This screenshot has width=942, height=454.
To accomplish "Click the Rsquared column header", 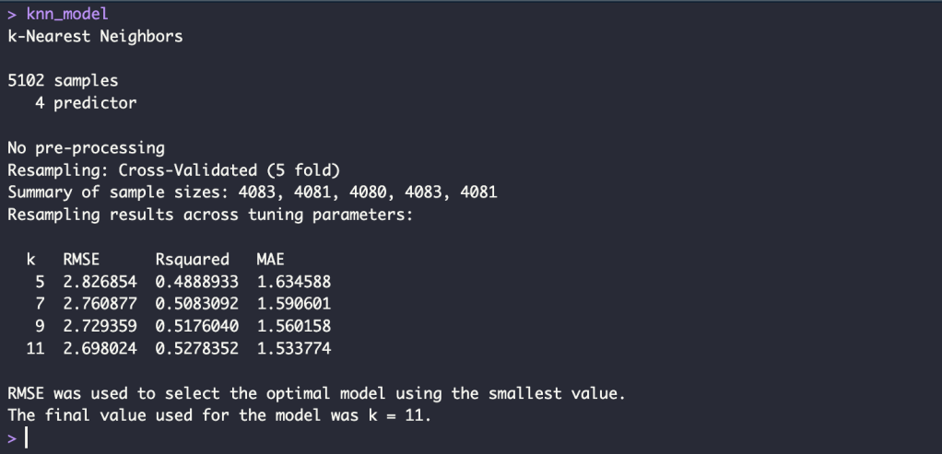I will 192,259.
